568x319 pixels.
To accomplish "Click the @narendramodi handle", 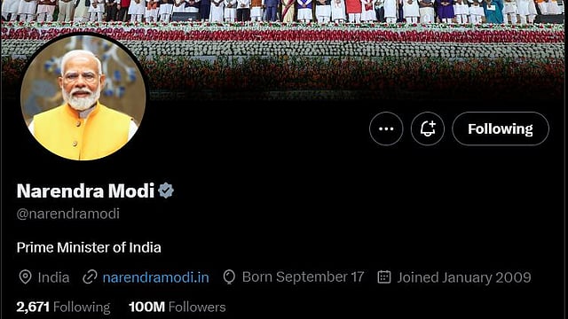I will pos(68,214).
